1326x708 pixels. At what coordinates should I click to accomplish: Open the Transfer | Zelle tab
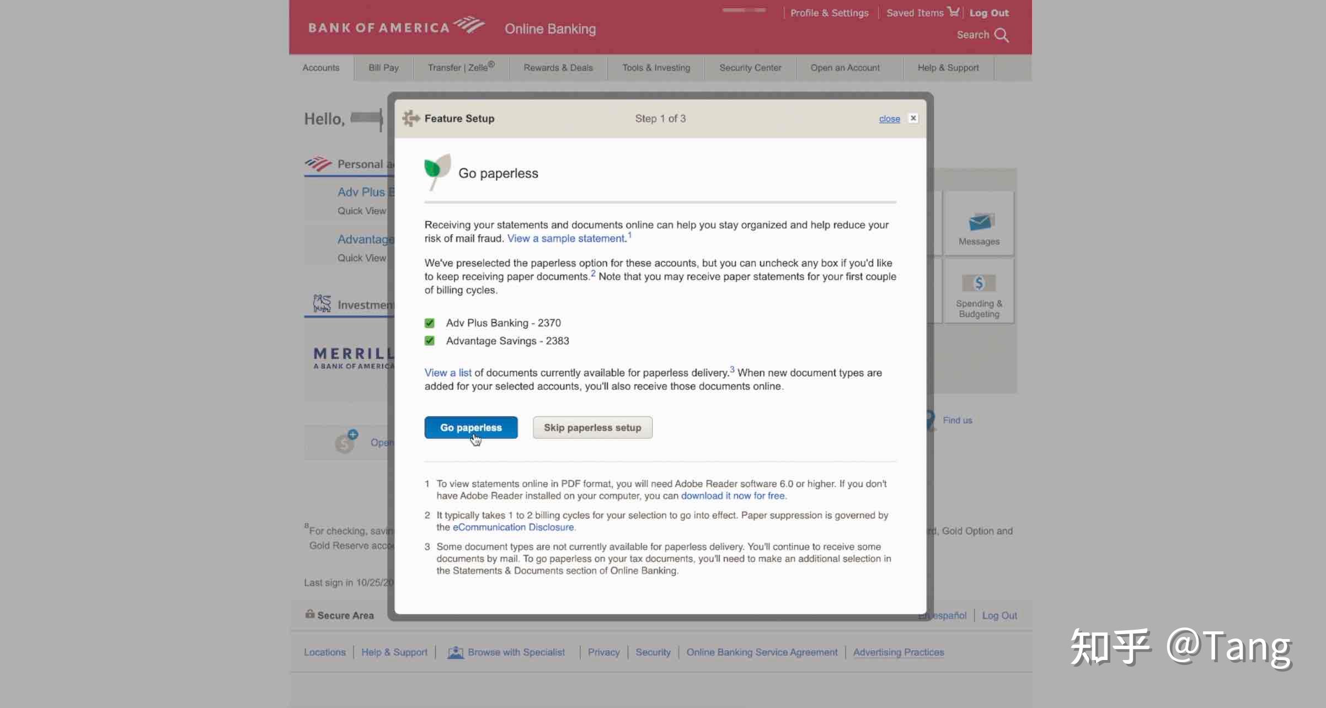click(x=461, y=68)
